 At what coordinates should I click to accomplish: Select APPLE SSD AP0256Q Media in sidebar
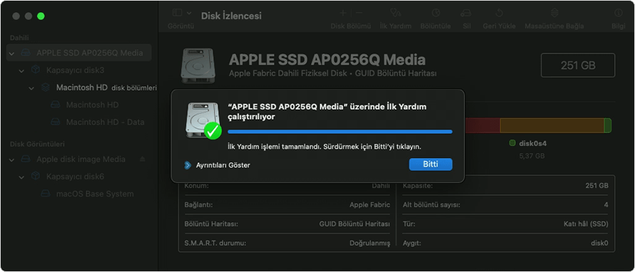(x=79, y=53)
